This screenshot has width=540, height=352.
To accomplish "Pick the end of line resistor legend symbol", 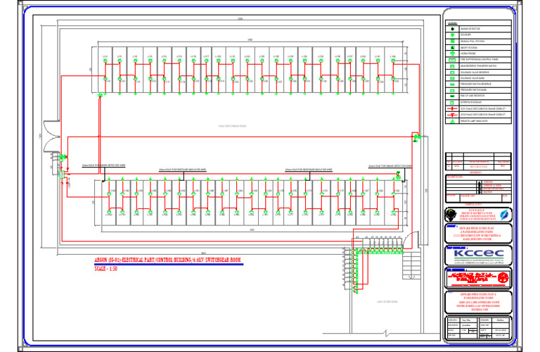I will point(453,96).
